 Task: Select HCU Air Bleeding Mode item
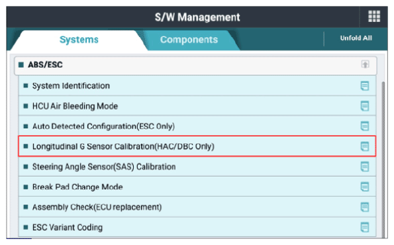[x=197, y=106]
